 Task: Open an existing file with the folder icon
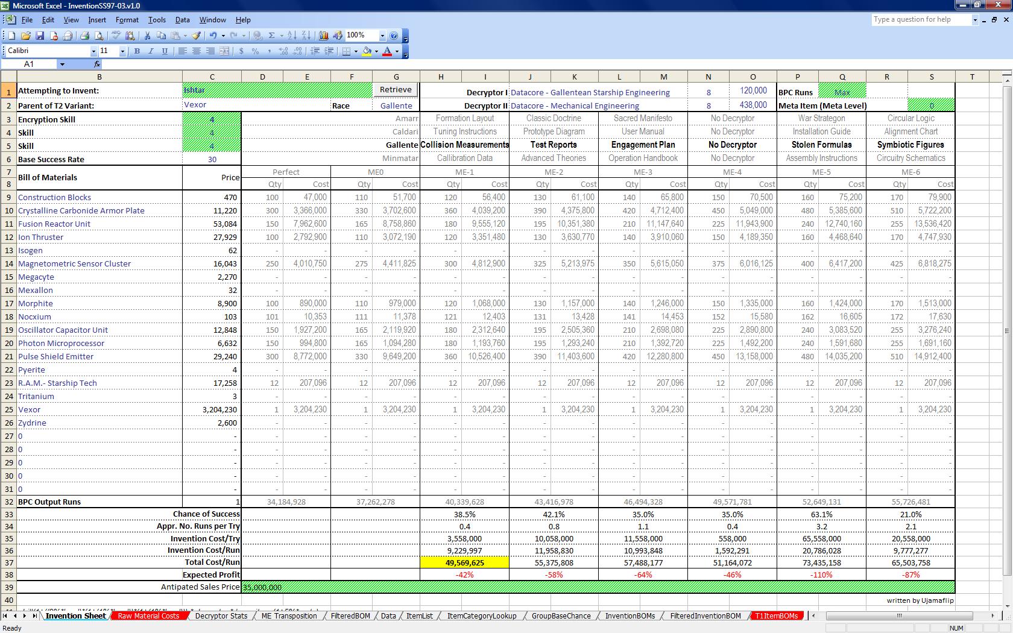[x=26, y=36]
